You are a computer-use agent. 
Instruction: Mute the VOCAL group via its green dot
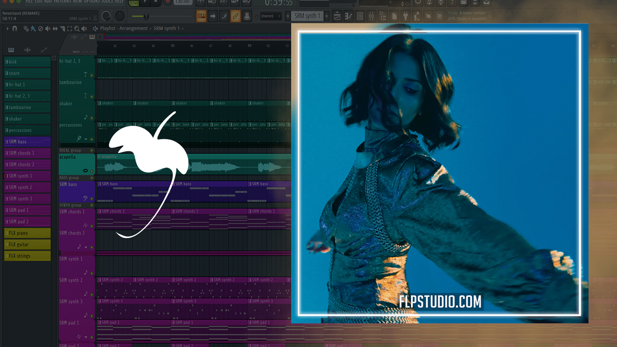coord(92,150)
